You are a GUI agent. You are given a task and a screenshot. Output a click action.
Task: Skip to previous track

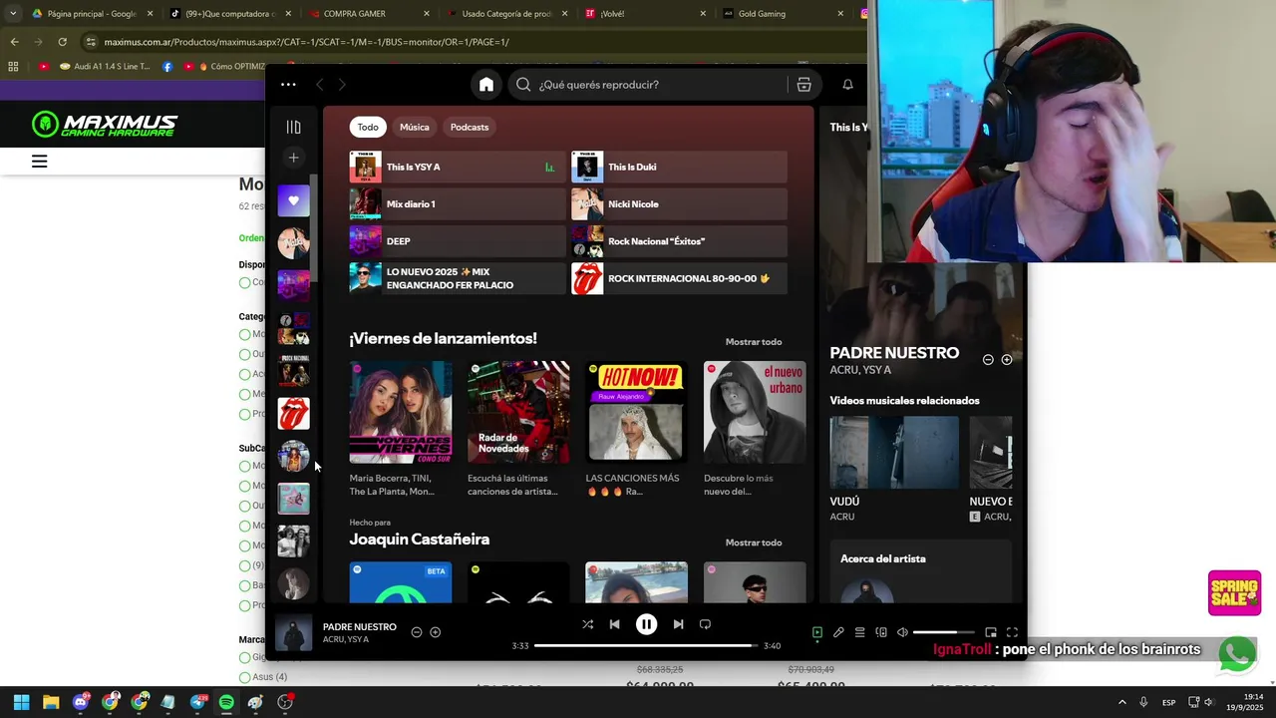[614, 624]
